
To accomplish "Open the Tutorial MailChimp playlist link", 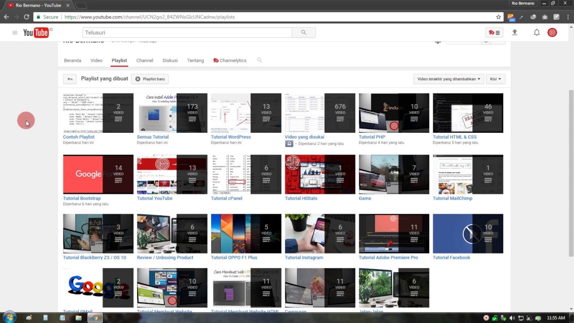I will coord(452,198).
